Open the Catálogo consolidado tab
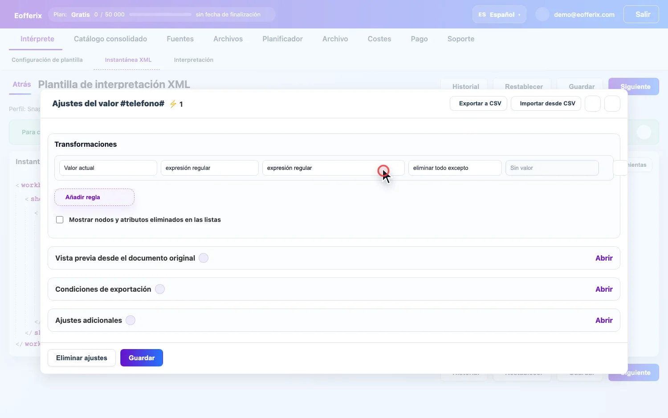Viewport: 668px width, 418px height. point(110,39)
